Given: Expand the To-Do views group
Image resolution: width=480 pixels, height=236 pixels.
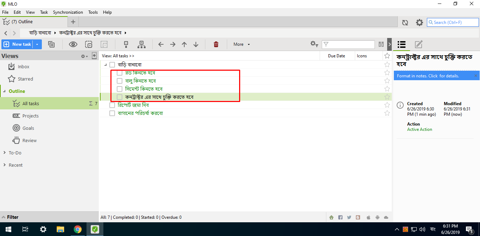Looking at the screenshot, I should [x=4, y=153].
